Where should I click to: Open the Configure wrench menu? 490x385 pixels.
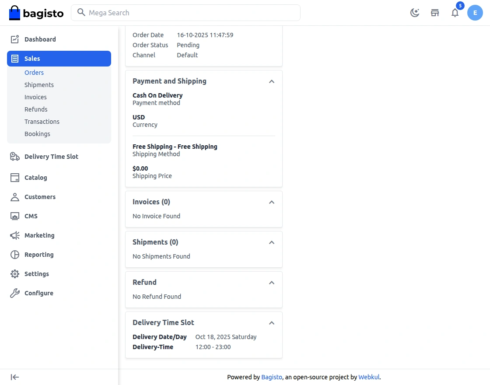[38, 293]
